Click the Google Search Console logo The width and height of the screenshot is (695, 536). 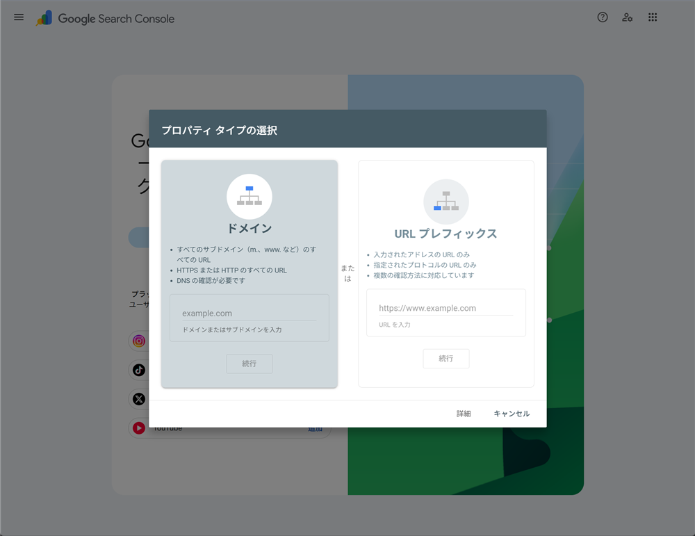105,18
